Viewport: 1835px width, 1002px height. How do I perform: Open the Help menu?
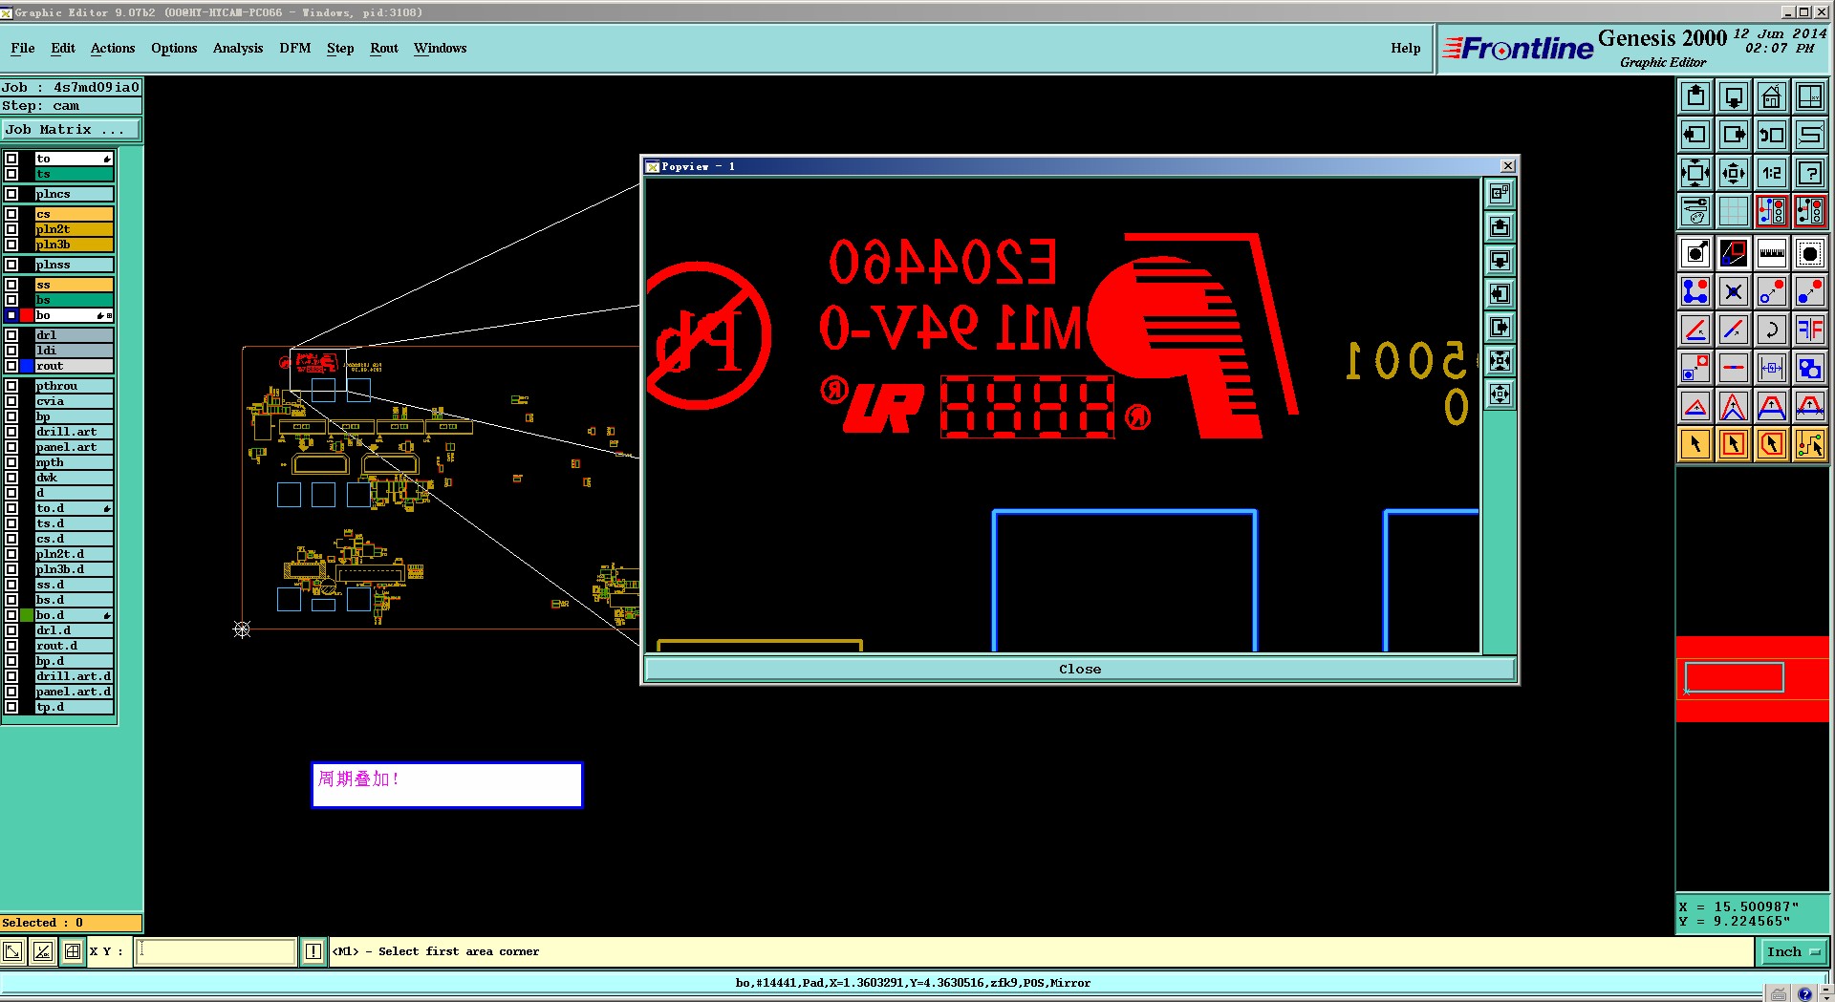click(x=1406, y=48)
